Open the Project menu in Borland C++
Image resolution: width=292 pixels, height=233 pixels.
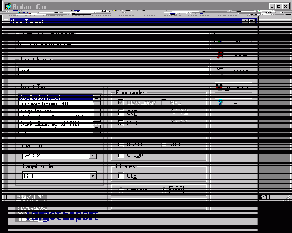click(101, 14)
